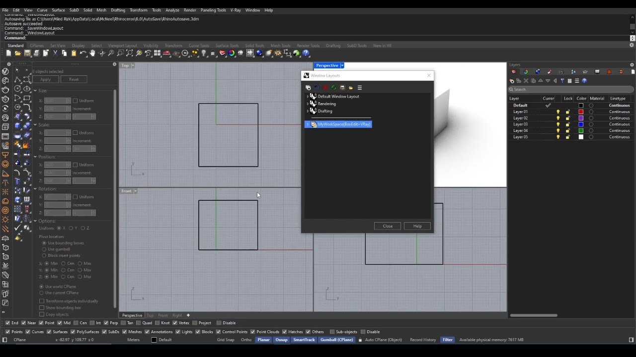This screenshot has width=636, height=357.
Task: Select the Use gumball pivot radio button
Action: 45,249
